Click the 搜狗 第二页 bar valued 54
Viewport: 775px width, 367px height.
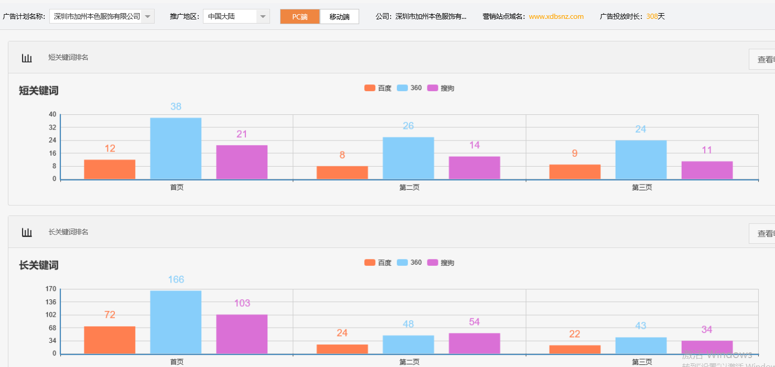coord(474,343)
